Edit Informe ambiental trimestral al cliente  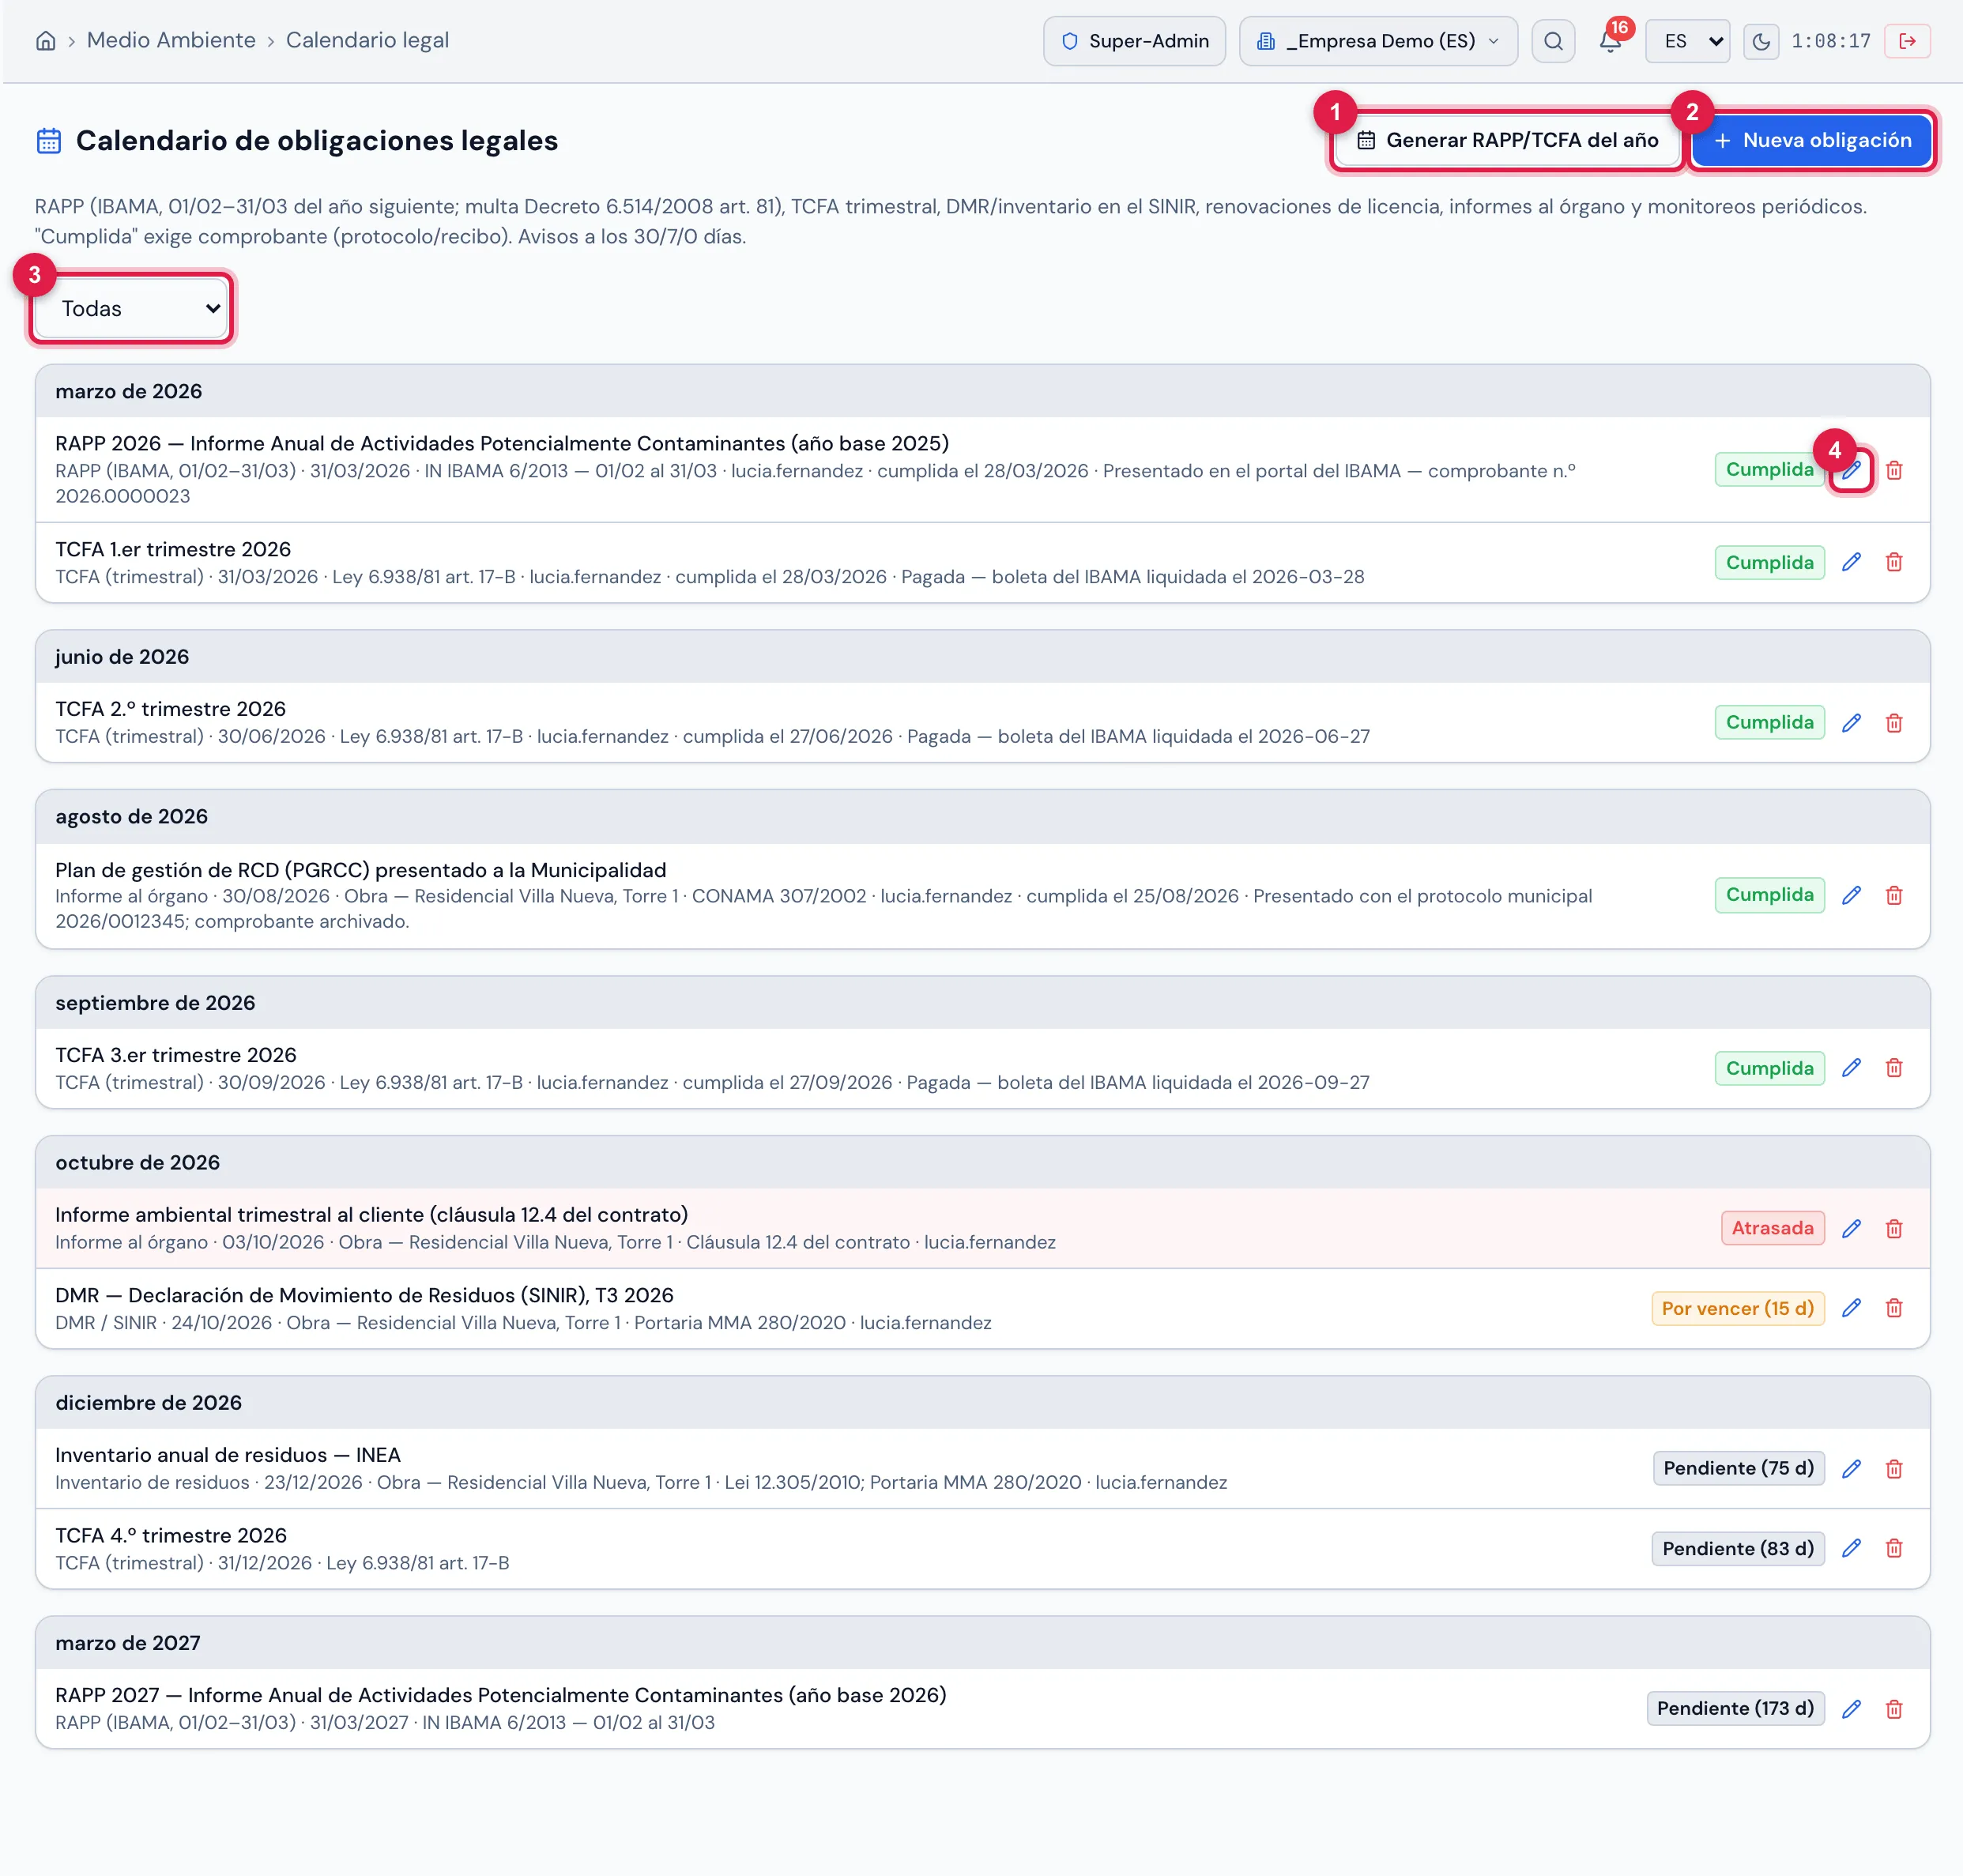click(1851, 1228)
